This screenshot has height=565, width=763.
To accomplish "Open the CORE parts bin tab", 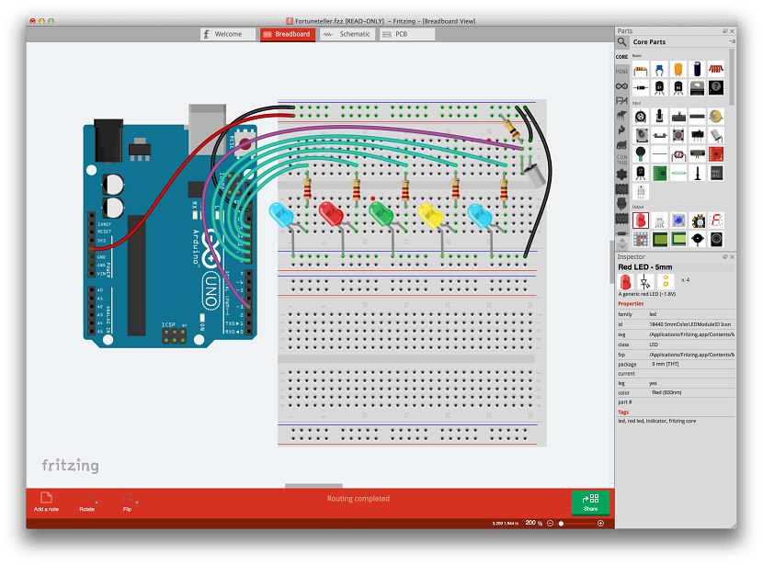I will (621, 57).
